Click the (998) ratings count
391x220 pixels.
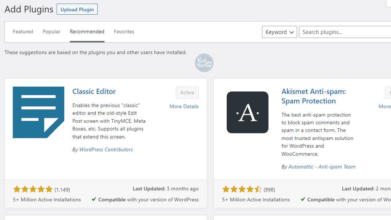click(269, 190)
